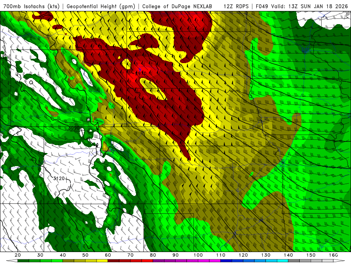Image resolution: width=351 pixels, height=263 pixels.
Task: Click the 'F049 Valid: 13Z SUN JAN 18 2026' text
Action: click(x=301, y=6)
